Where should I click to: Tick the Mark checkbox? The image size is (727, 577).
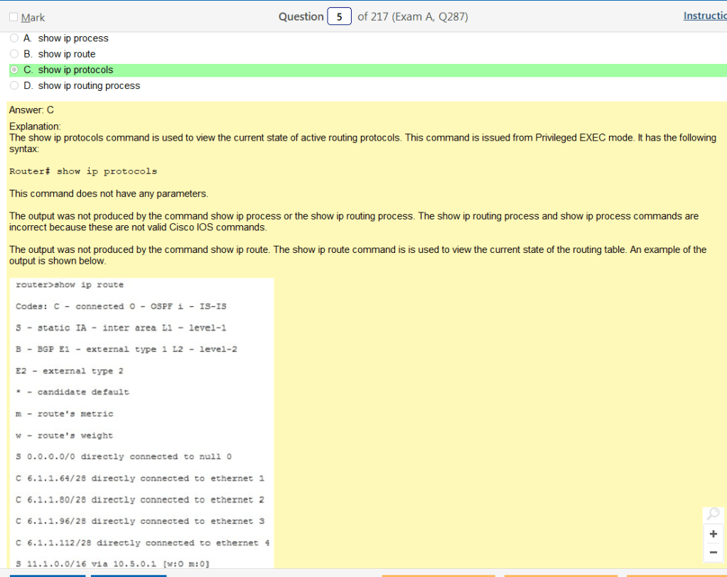click(14, 17)
